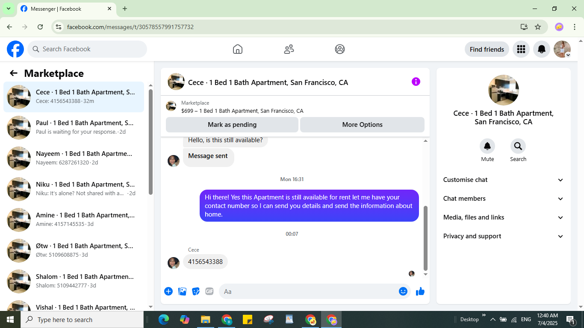View site information icon in address bar
Screen dimensions: 584x328
(59, 27)
